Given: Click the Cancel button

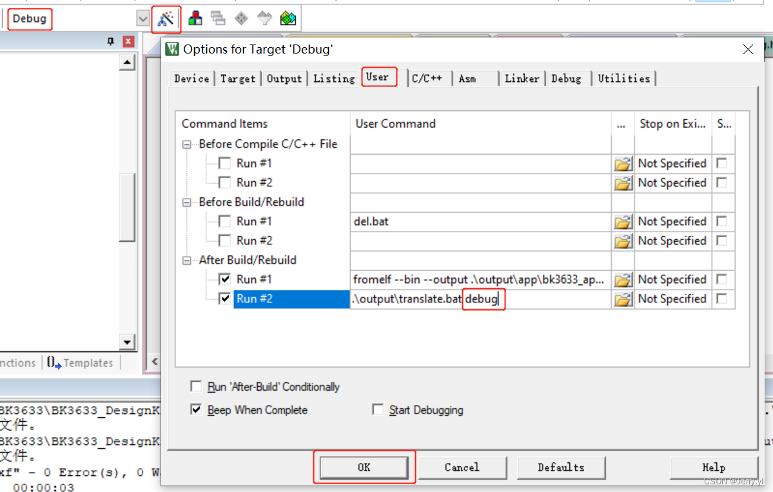Looking at the screenshot, I should click(462, 467).
